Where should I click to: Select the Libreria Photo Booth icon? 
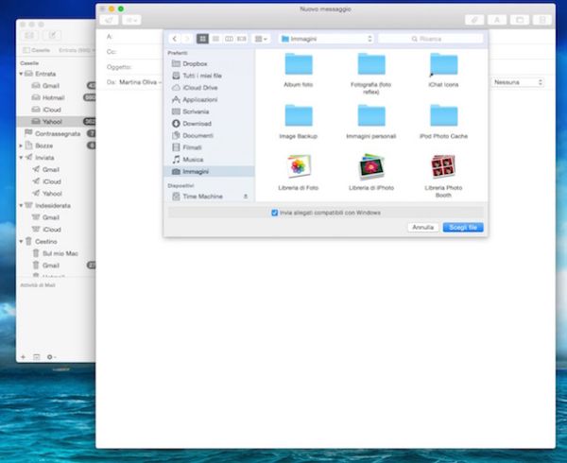[x=442, y=166]
